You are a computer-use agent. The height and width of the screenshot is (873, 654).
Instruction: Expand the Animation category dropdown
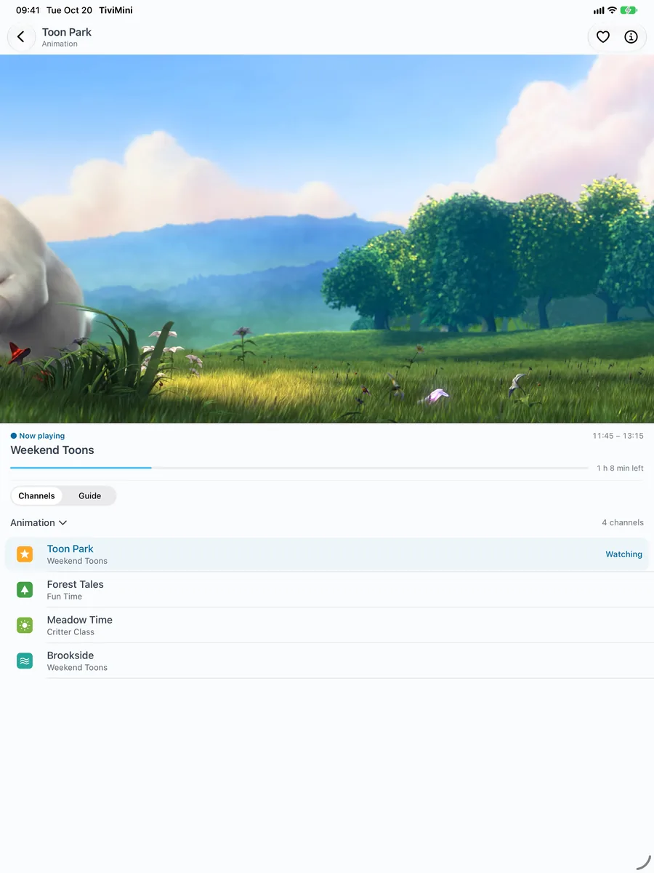(39, 523)
